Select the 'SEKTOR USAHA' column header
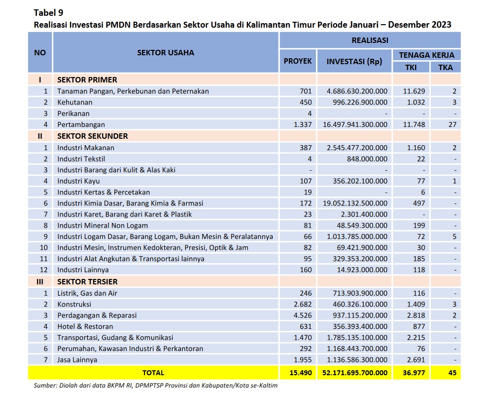 pos(166,52)
